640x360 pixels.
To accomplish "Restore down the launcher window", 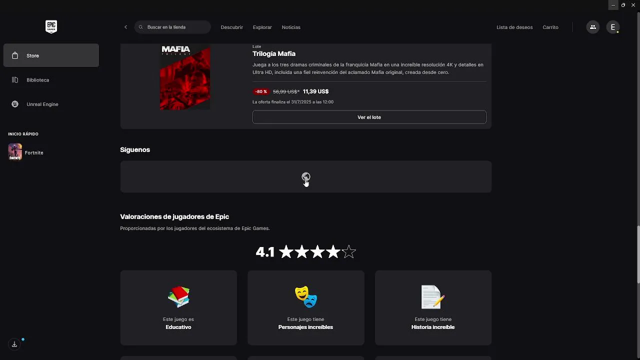I will pyautogui.click(x=623, y=5).
